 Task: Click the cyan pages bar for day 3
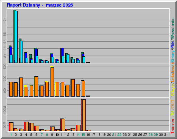(x=21, y=52)
